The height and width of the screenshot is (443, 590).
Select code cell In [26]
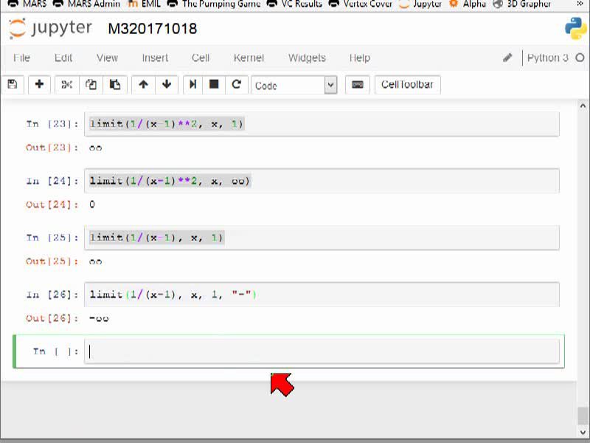tap(322, 294)
